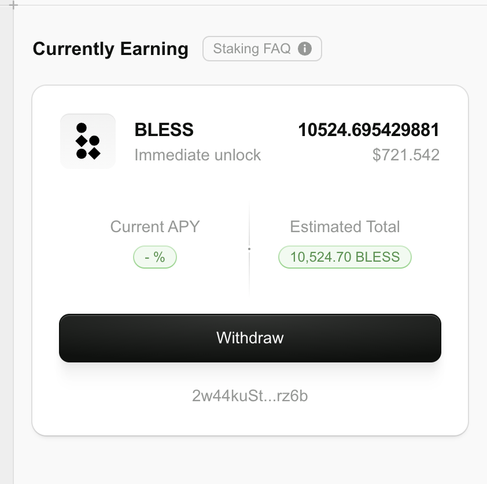Click the 10,524.70 BLESS estimated total badge
The width and height of the screenshot is (487, 484).
coord(345,257)
